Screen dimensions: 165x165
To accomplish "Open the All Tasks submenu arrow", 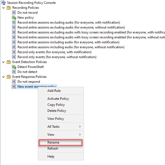I will point(80,127).
